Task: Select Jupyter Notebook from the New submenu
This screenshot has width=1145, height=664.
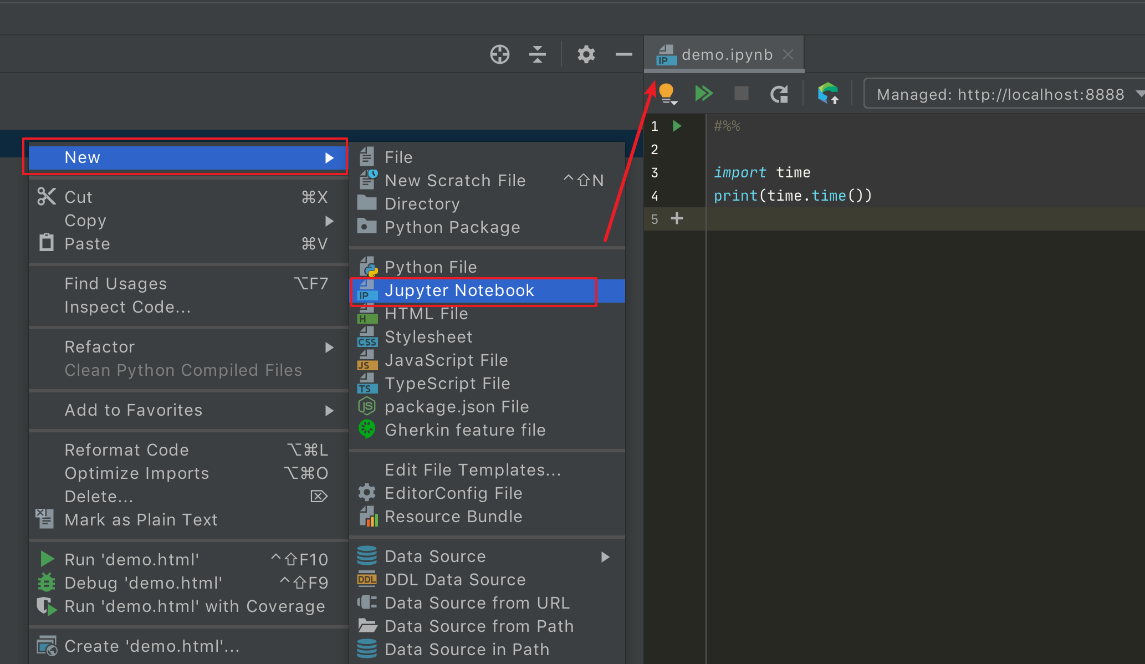Action: point(459,290)
